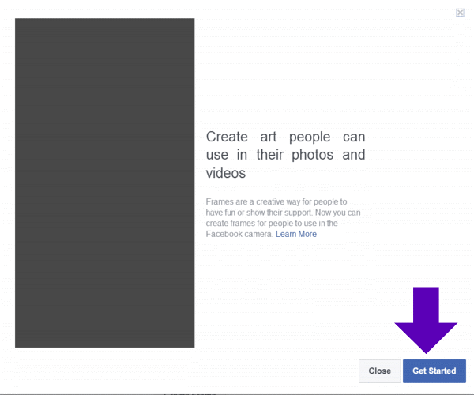Select the word 'videos' in the heading
This screenshot has width=474, height=395.
(x=226, y=173)
